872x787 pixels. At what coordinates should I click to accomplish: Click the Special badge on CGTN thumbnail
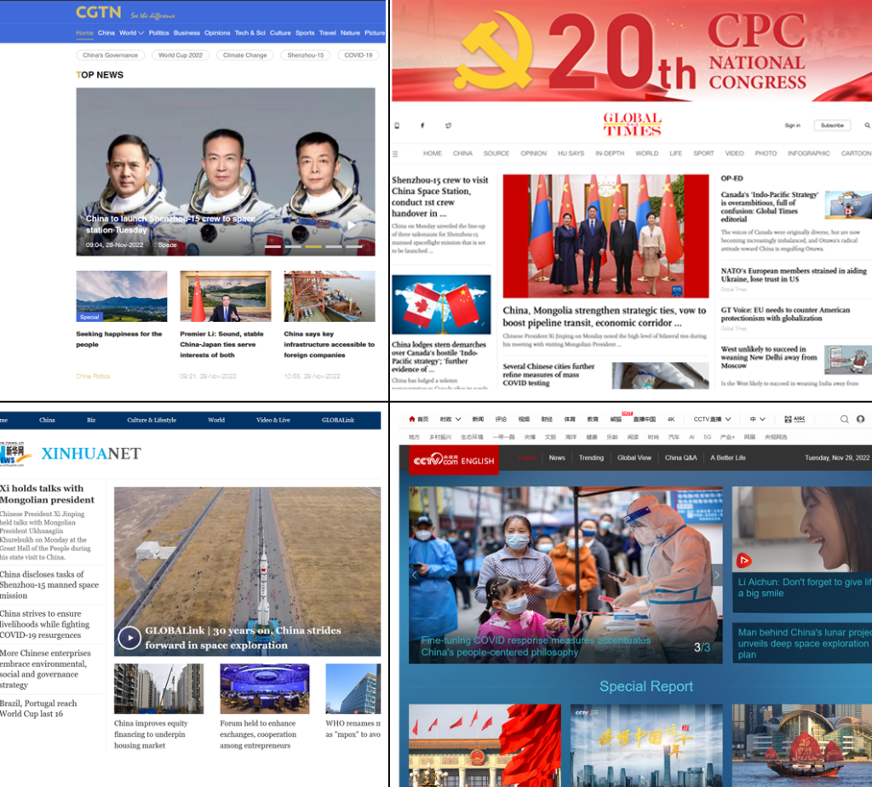pos(89,317)
